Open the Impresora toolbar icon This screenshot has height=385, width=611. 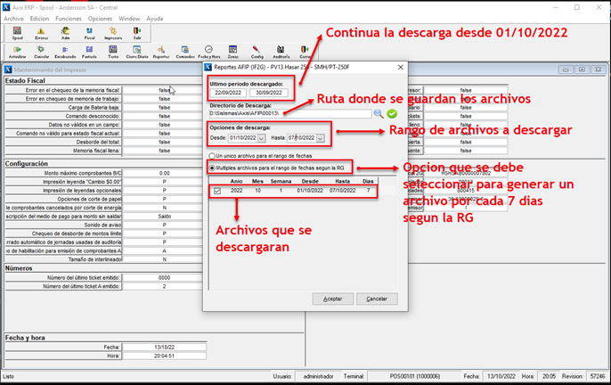(x=113, y=33)
